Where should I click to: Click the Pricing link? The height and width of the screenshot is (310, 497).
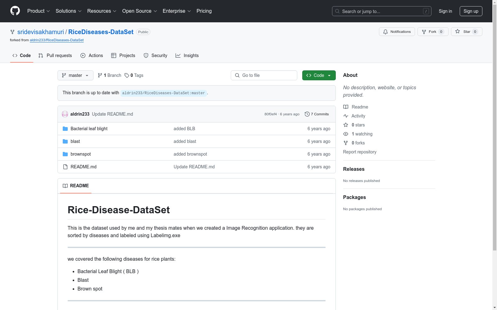[x=204, y=11]
